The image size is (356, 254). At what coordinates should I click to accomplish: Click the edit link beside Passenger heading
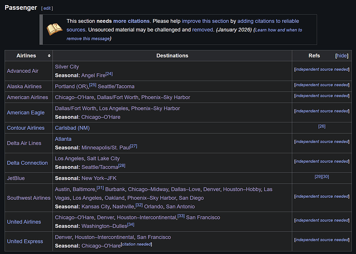pyautogui.click(x=47, y=8)
